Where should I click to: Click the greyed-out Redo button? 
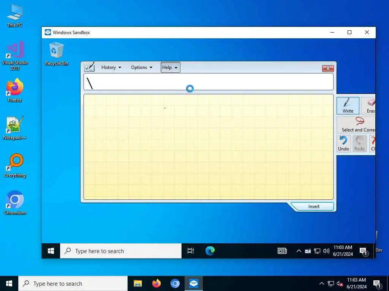pyautogui.click(x=359, y=144)
